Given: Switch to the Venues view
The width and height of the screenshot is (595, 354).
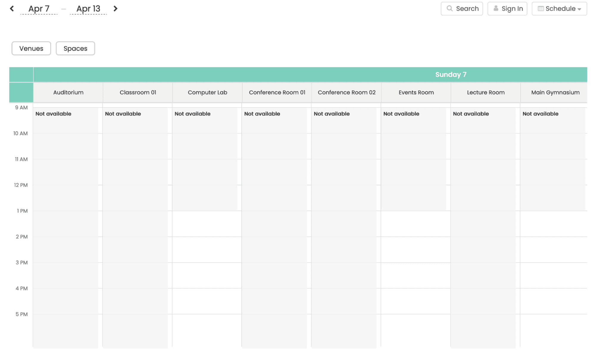Looking at the screenshot, I should 31,48.
